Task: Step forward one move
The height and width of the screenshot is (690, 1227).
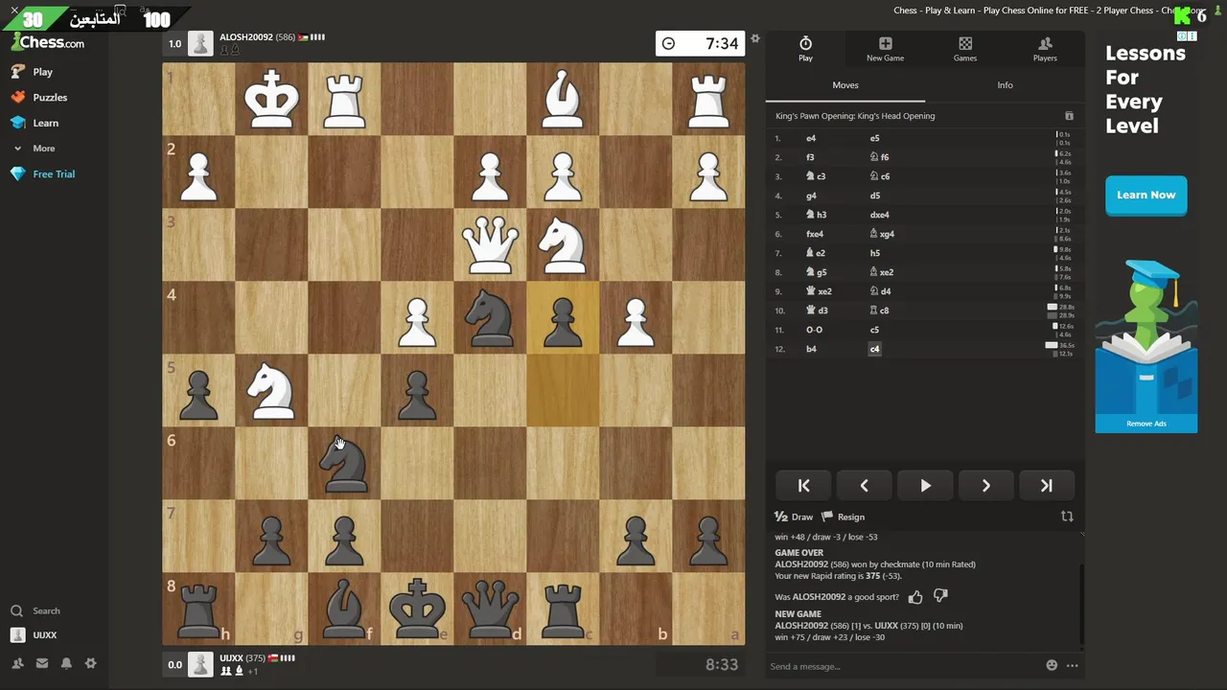Action: pyautogui.click(x=985, y=486)
